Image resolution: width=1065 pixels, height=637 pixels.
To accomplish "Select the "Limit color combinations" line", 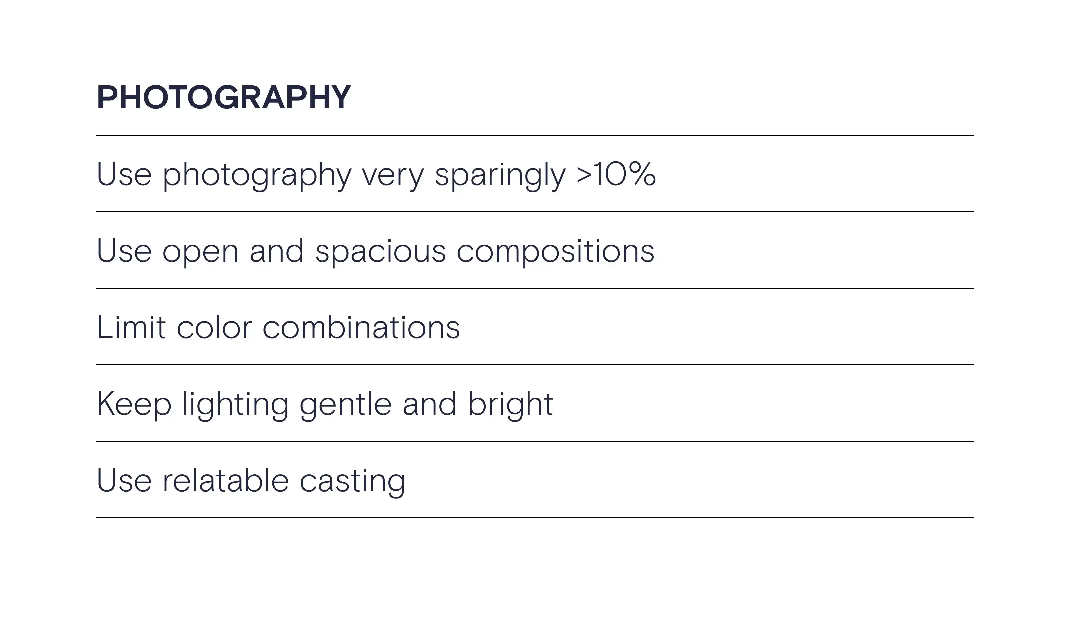I will [x=278, y=327].
